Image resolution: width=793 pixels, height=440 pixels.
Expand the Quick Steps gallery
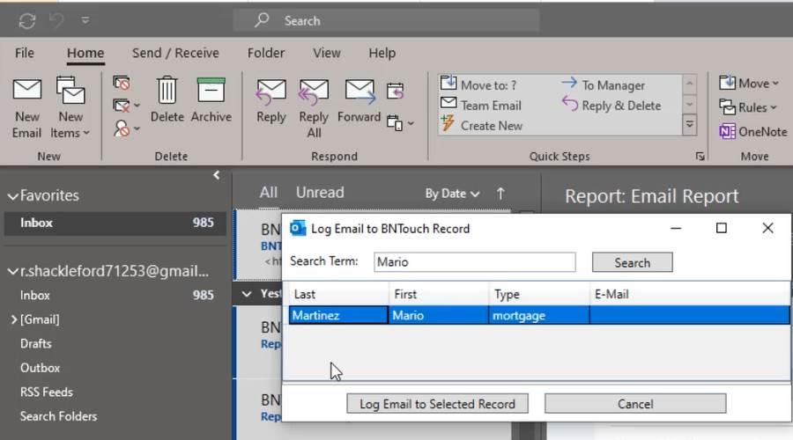(689, 125)
